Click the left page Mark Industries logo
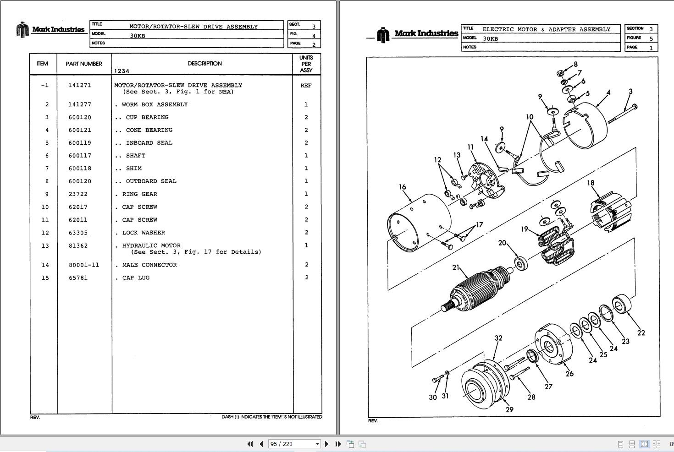Viewport: 674px width, 452px height. click(x=50, y=29)
